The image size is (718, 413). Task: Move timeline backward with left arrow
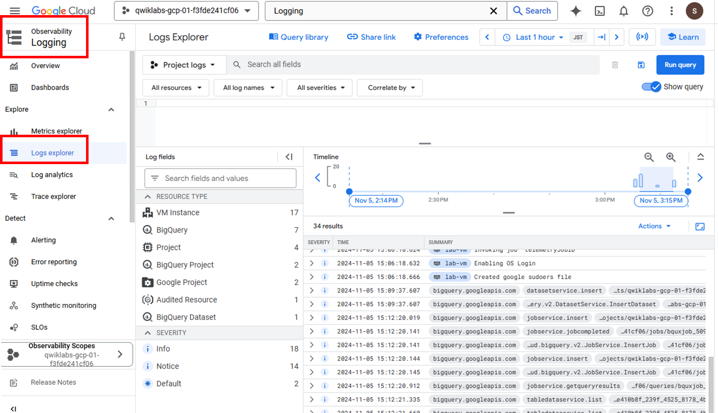click(318, 178)
